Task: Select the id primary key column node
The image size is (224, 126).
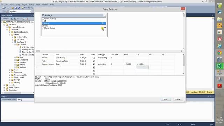Action: click(28, 47)
